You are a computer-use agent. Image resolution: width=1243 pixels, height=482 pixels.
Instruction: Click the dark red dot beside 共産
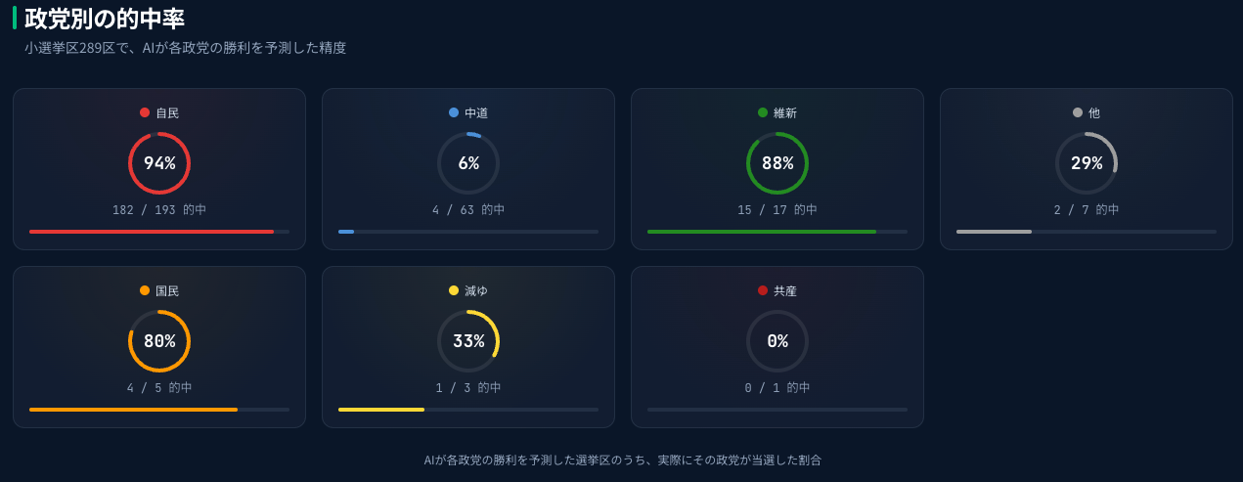[x=763, y=290]
